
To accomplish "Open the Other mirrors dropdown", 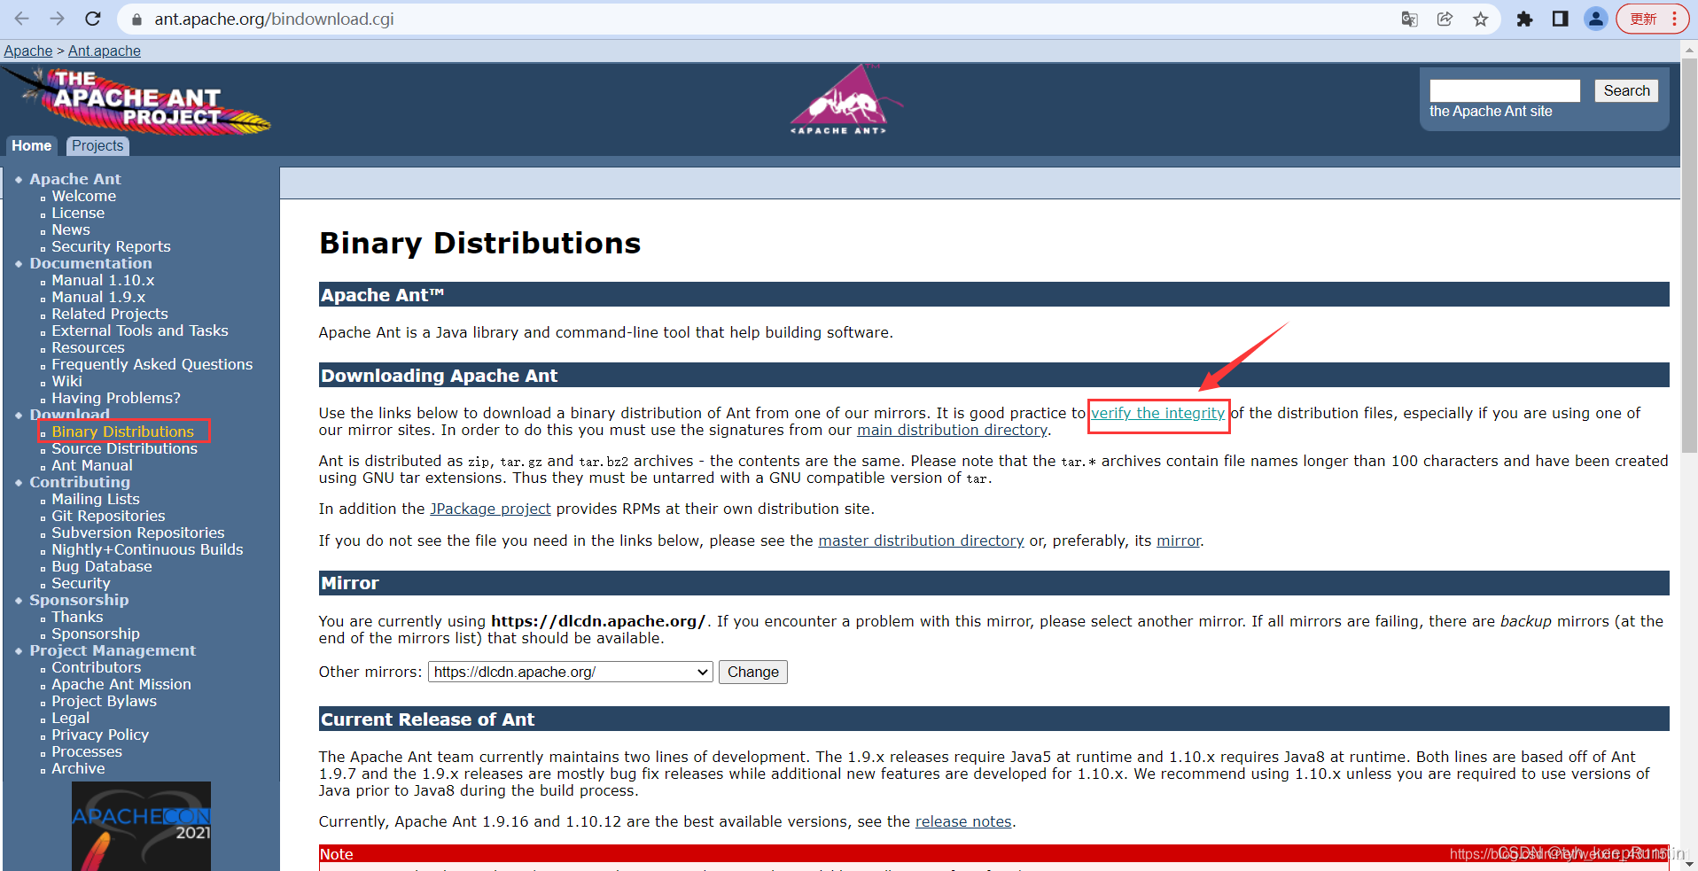I will pyautogui.click(x=571, y=672).
